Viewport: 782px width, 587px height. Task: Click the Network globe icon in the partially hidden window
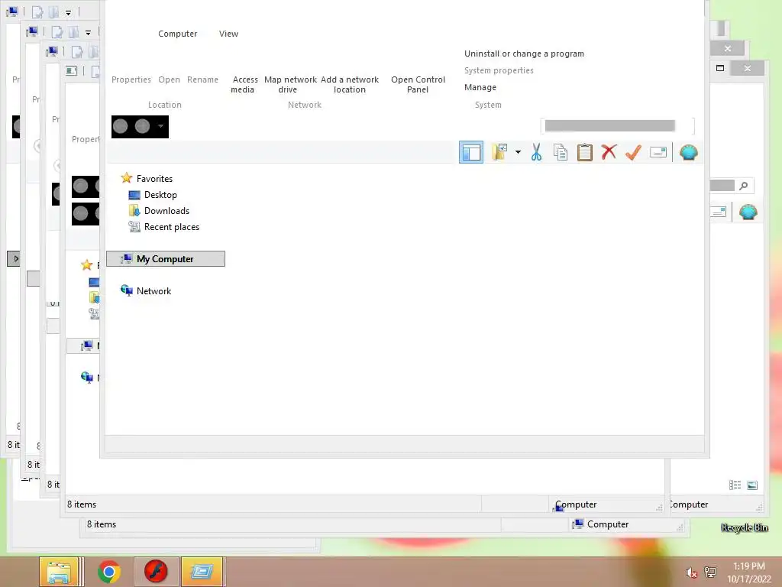[x=87, y=378]
